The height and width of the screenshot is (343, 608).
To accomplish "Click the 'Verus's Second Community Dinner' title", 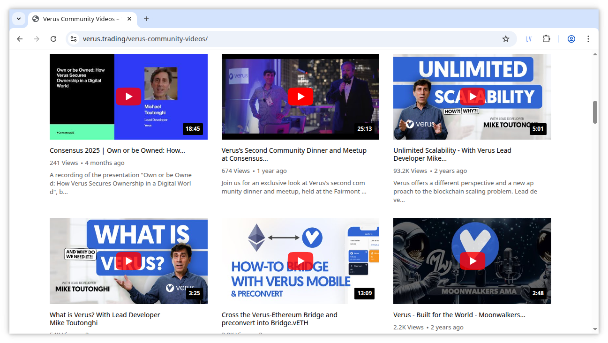I will coord(294,154).
